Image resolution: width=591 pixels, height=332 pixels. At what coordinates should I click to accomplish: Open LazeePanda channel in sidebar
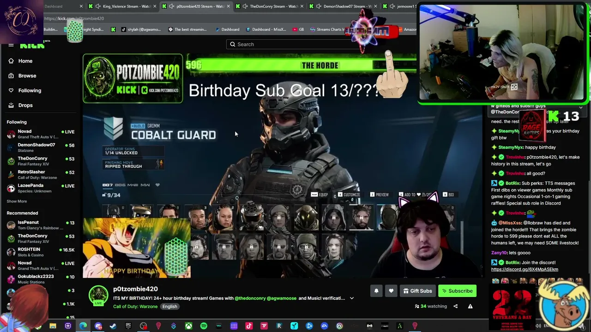[x=40, y=188]
